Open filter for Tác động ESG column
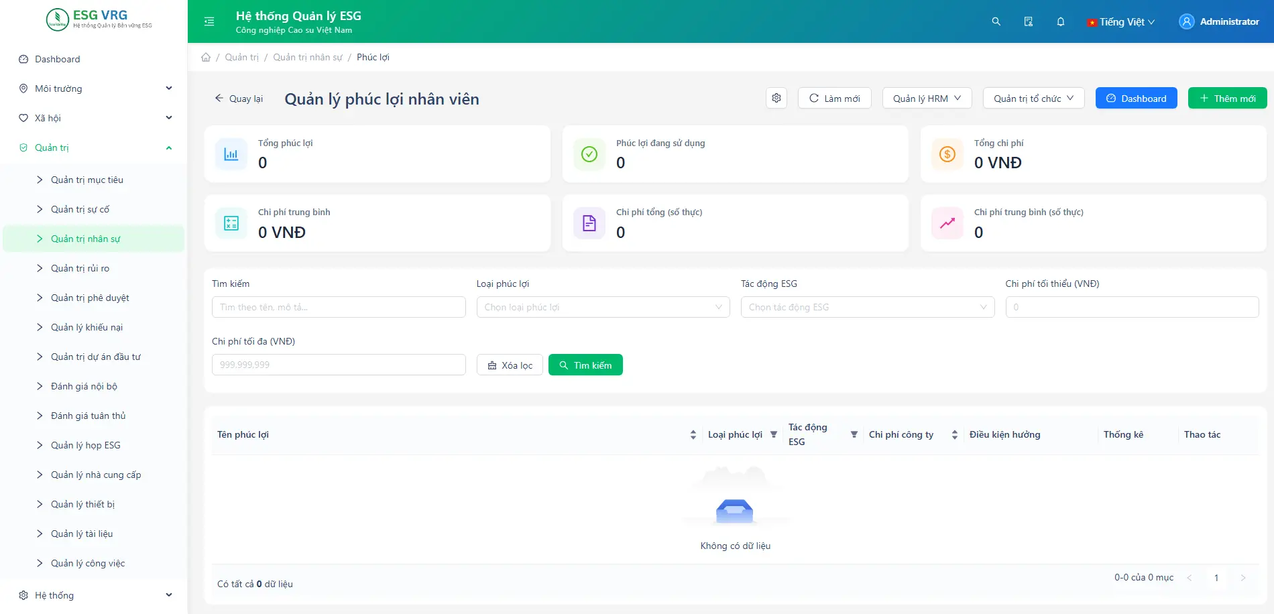Viewport: 1274px width, 614px height. 854,434
